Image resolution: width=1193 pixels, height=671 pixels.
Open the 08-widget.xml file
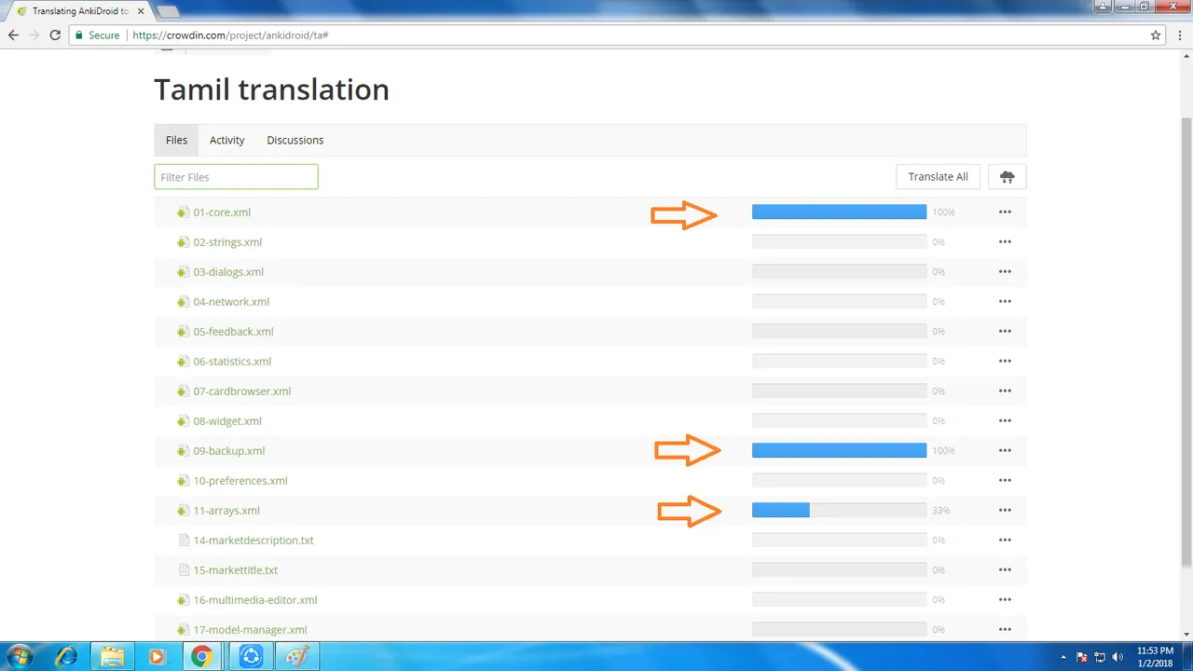(x=227, y=421)
